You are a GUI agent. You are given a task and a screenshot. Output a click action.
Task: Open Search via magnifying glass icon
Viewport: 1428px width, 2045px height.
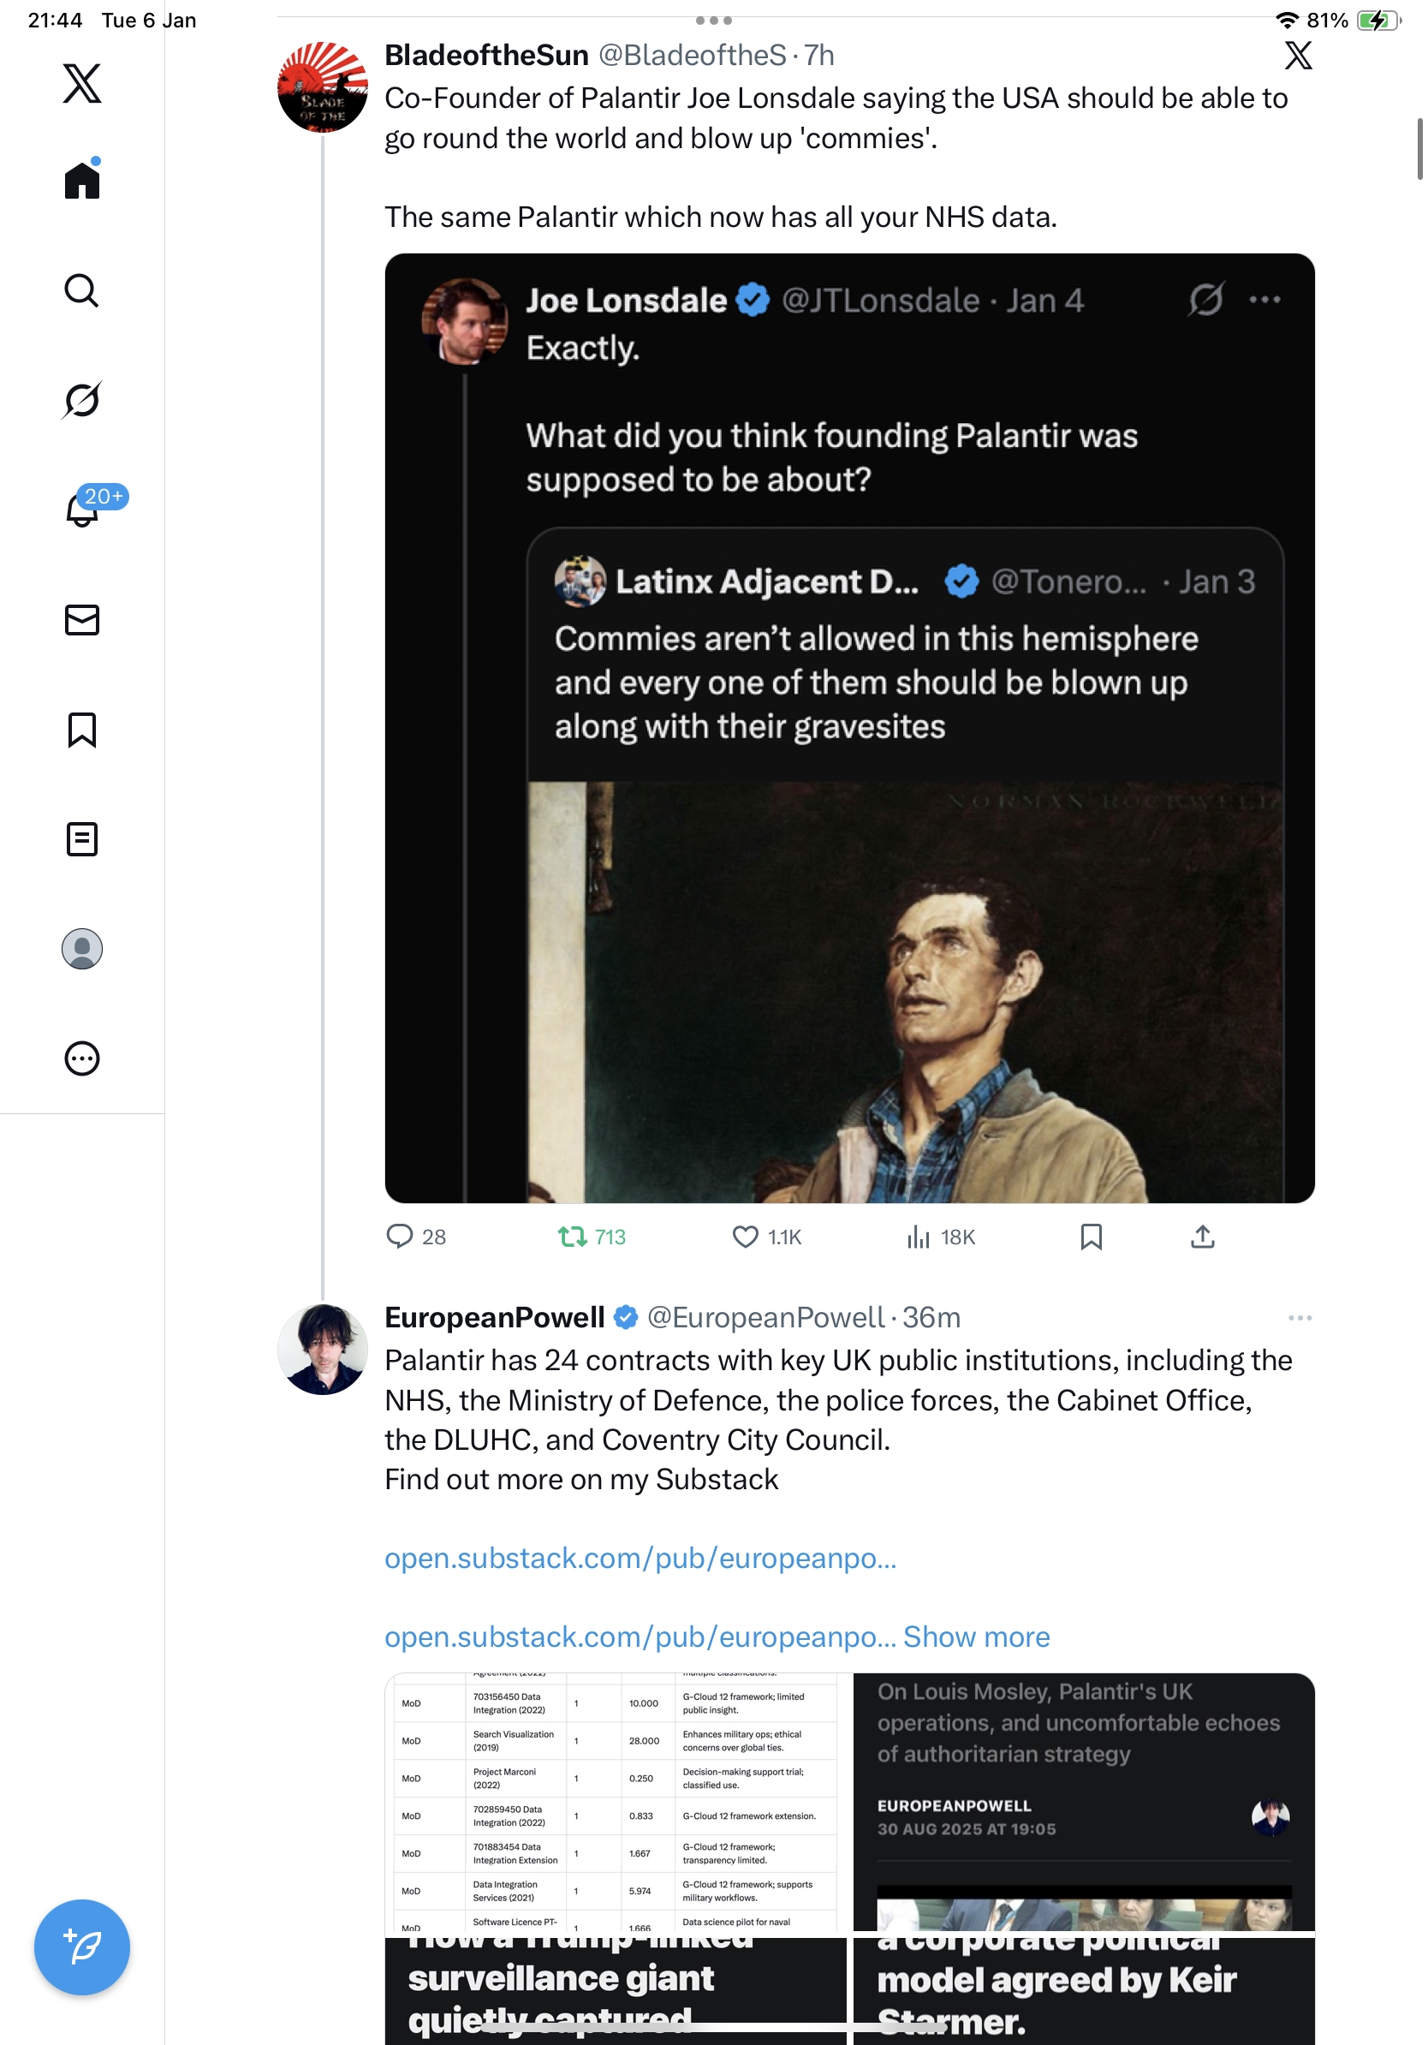(82, 290)
